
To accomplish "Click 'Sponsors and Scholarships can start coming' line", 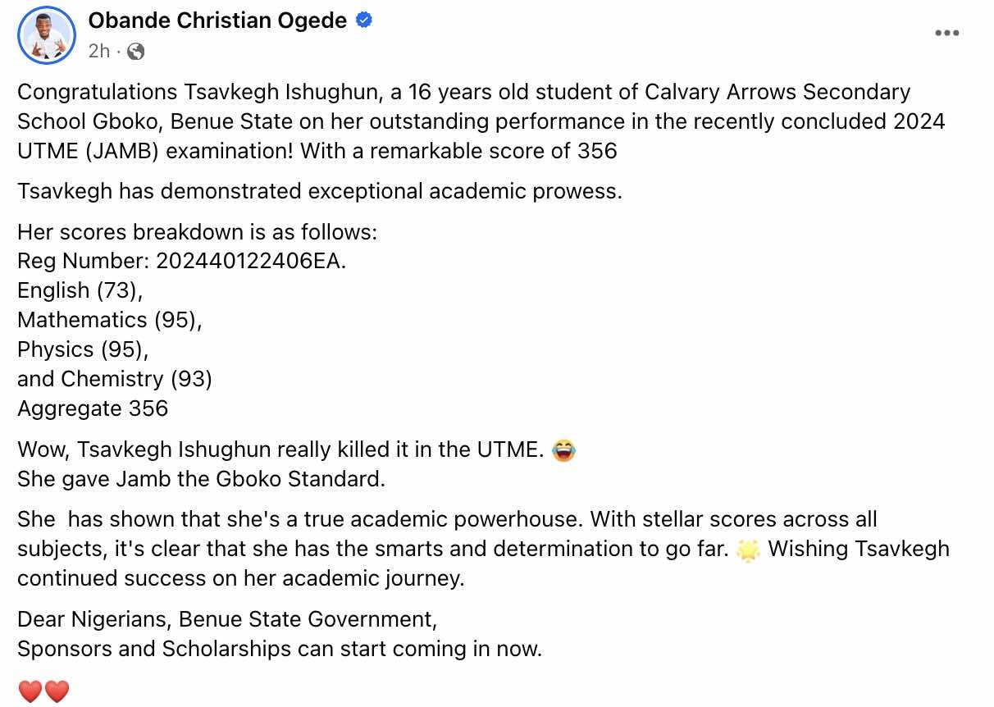I will point(280,649).
